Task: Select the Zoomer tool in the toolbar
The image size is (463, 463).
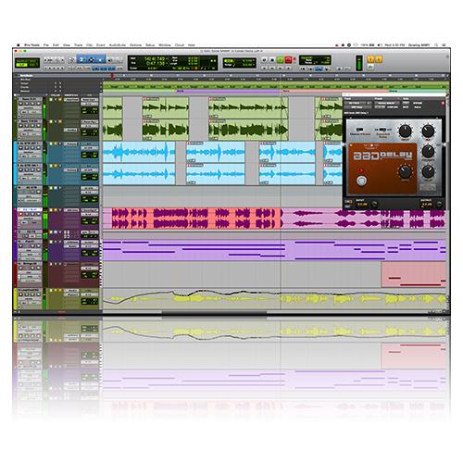Action: pos(71,59)
